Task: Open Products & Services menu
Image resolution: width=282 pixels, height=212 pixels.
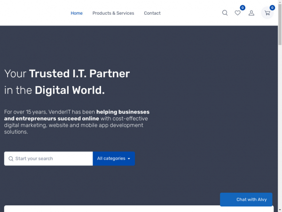Action: 113,13
